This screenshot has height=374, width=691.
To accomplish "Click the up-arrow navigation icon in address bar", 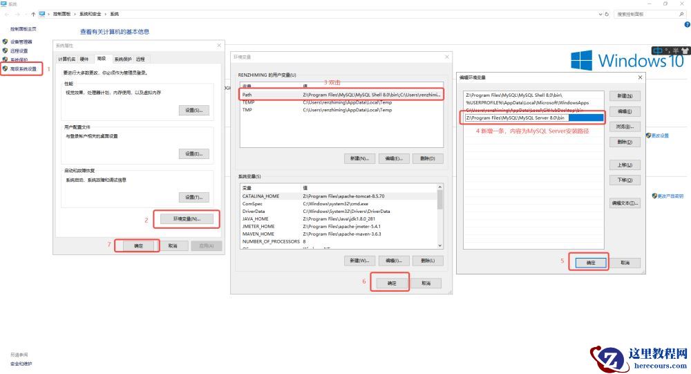I will pyautogui.click(x=33, y=14).
